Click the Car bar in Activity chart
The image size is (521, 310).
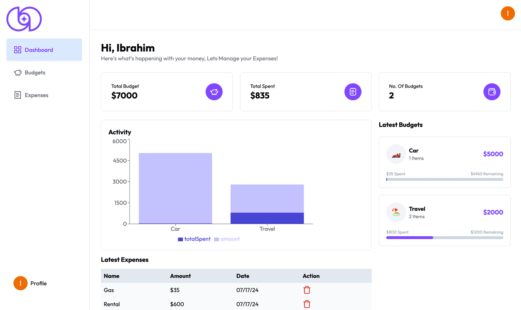coord(175,188)
